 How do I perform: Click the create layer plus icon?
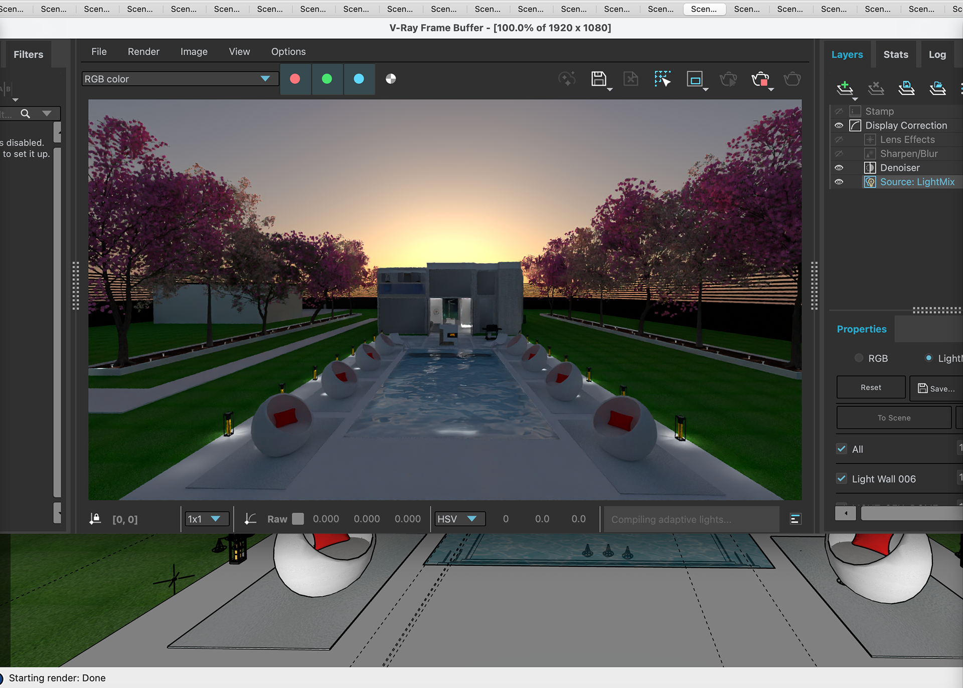845,88
